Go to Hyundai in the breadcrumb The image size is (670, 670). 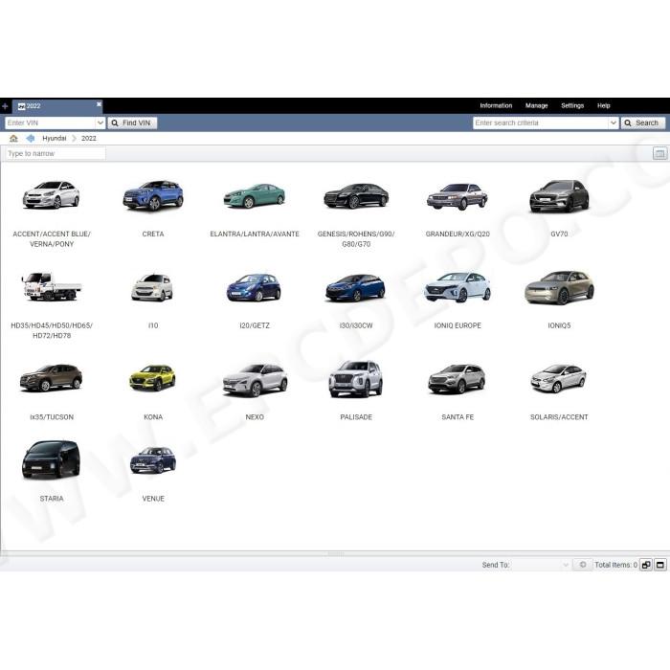point(55,139)
